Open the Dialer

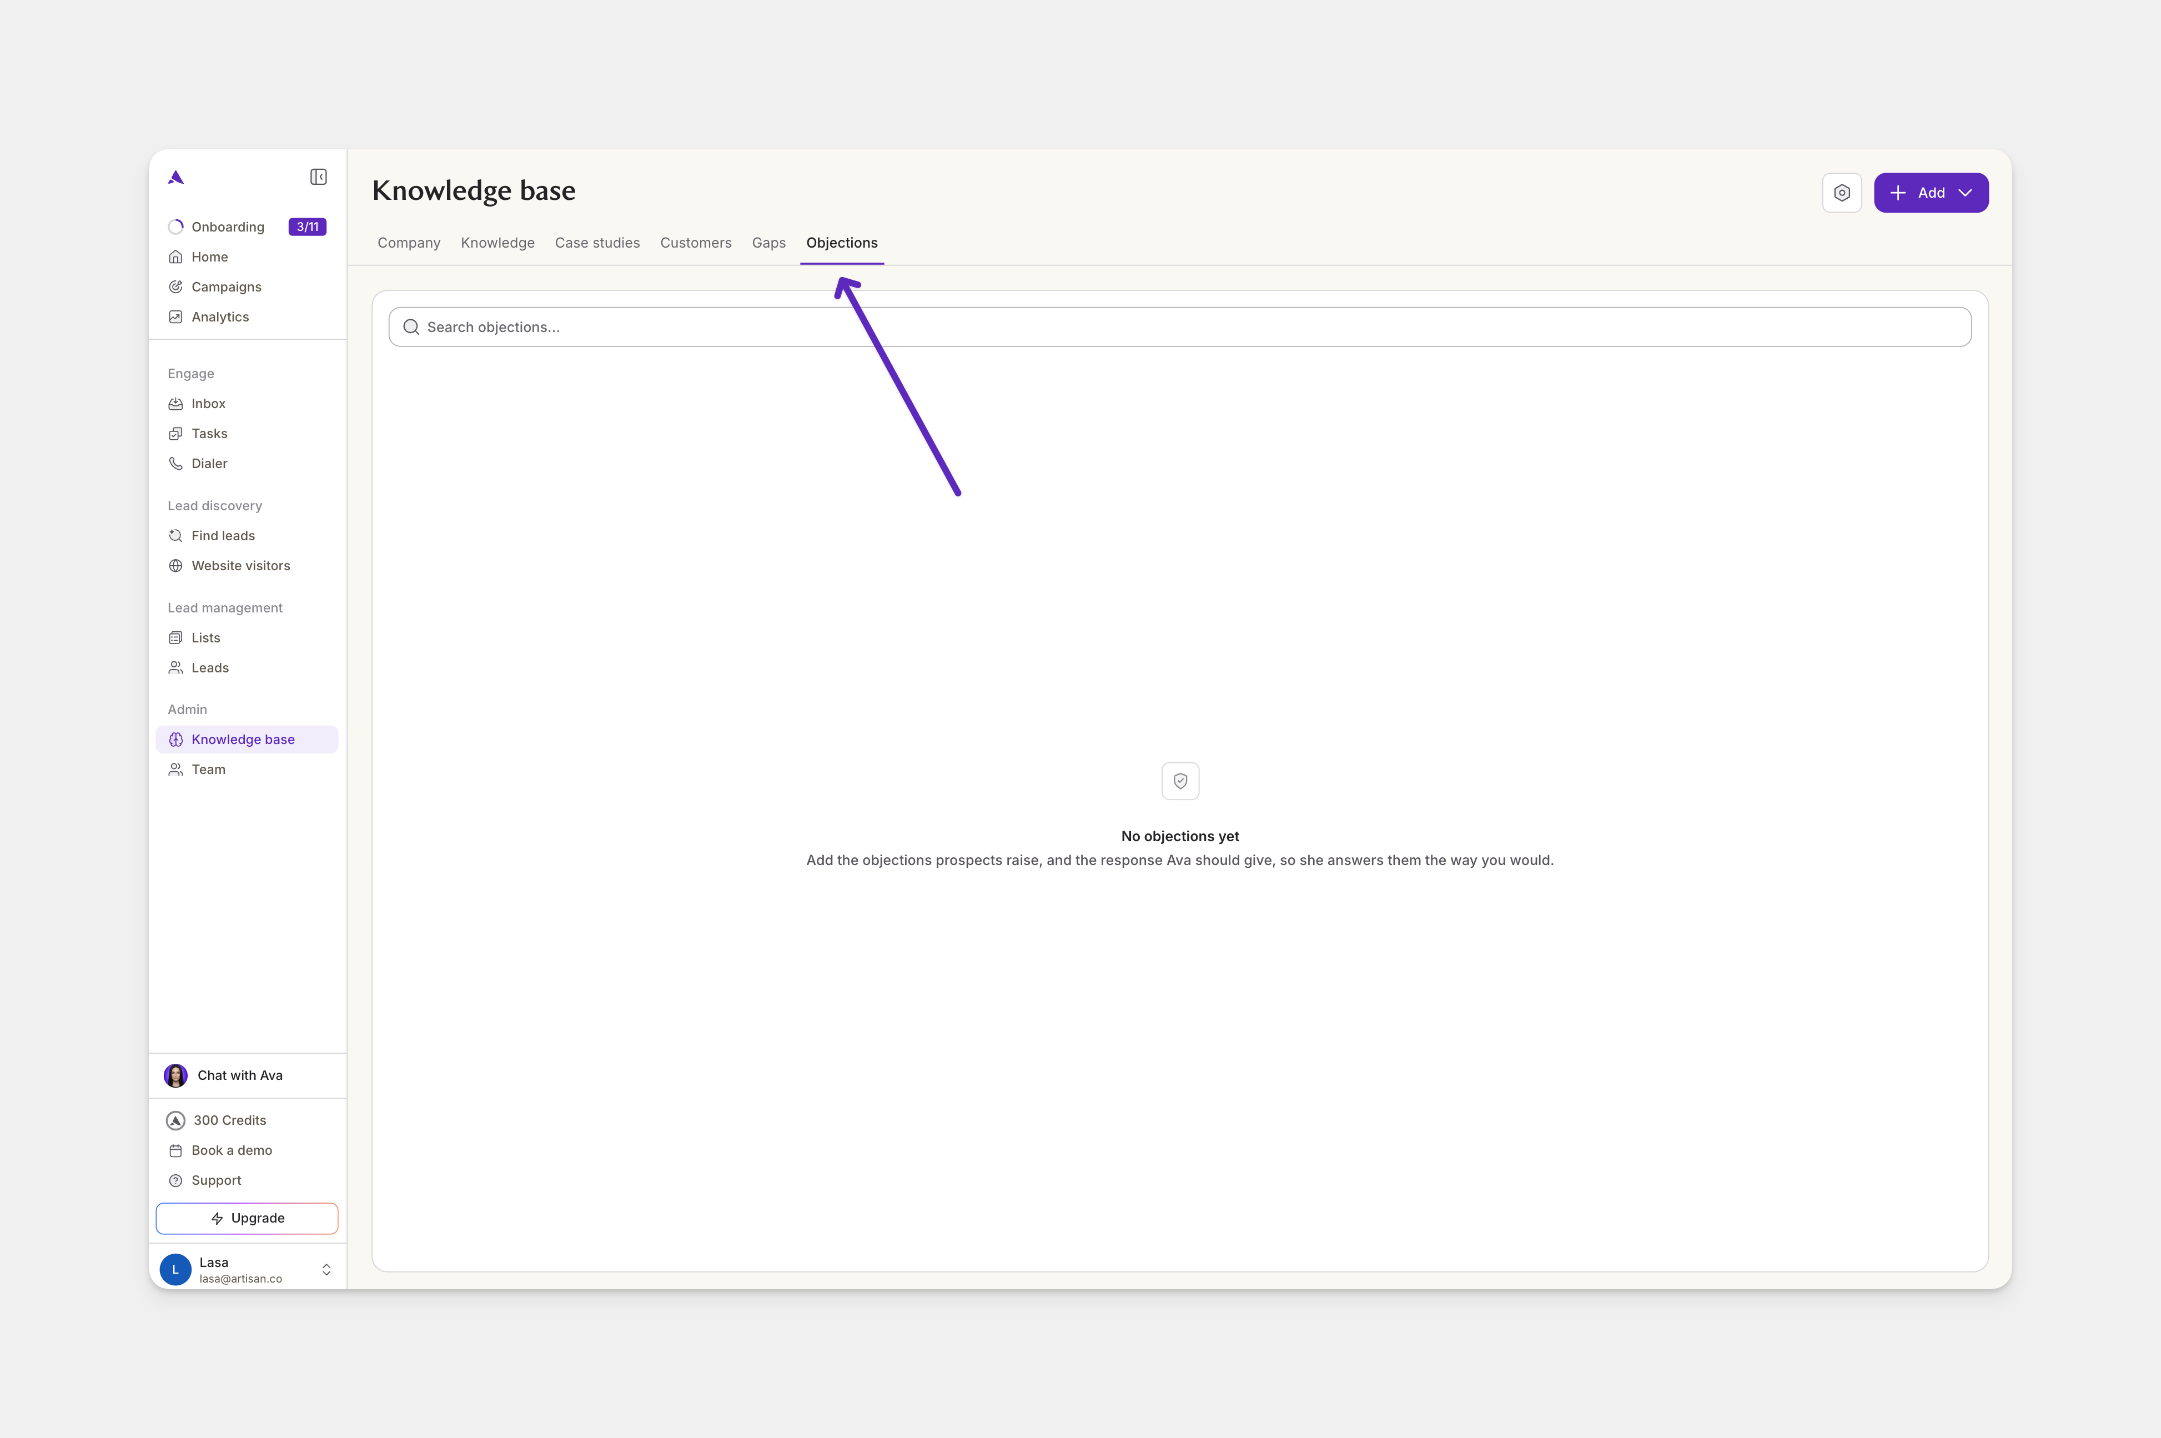(x=247, y=463)
